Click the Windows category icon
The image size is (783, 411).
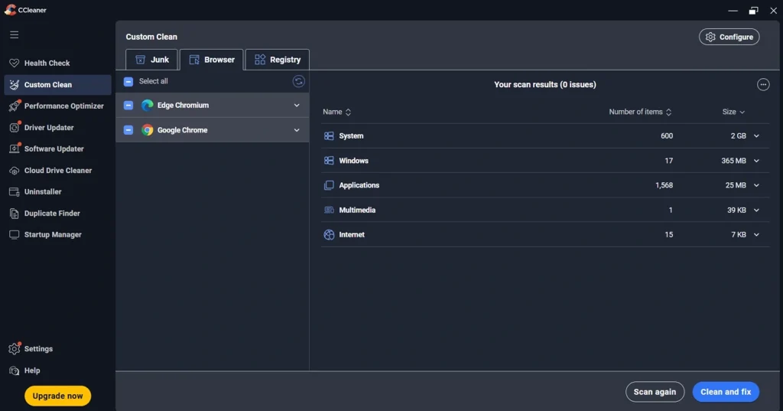pyautogui.click(x=329, y=161)
